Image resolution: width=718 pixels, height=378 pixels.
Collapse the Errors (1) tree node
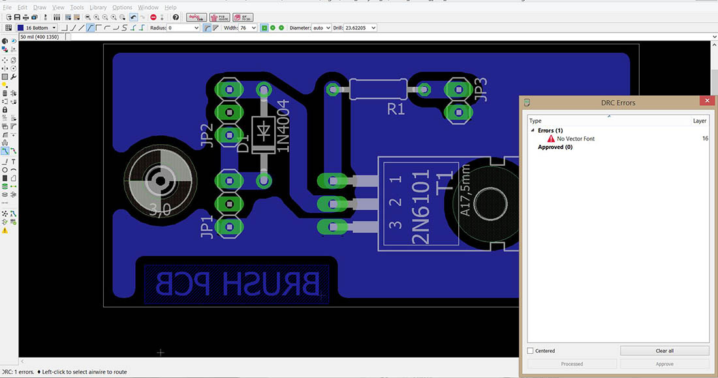pos(533,131)
